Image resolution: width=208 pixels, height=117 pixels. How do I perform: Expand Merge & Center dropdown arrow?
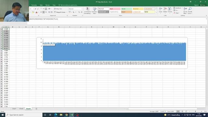coord(67,12)
